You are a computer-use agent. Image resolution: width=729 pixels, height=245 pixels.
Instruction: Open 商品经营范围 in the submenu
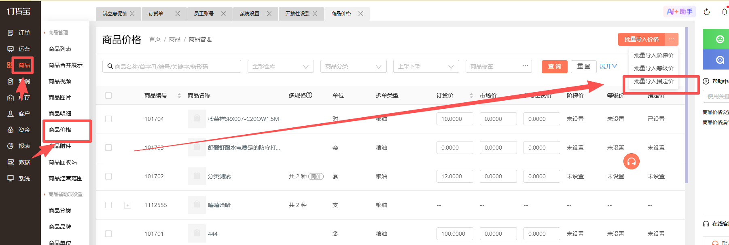(66, 178)
